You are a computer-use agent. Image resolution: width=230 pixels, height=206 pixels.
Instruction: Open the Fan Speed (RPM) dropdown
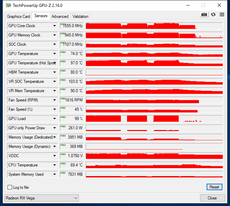(54, 100)
